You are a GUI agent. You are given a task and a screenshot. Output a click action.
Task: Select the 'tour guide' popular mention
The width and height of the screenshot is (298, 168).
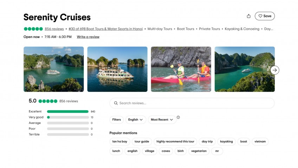[142, 142]
